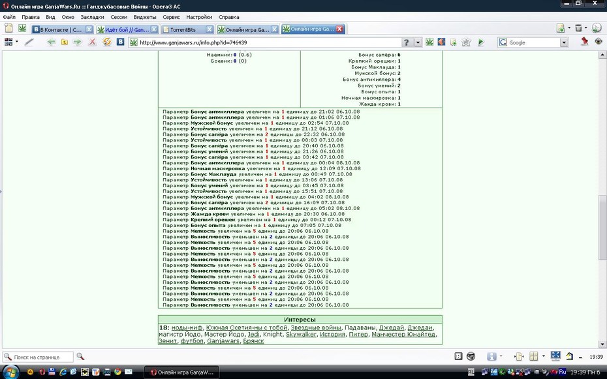Click the Поиск на странице field

coord(38,357)
